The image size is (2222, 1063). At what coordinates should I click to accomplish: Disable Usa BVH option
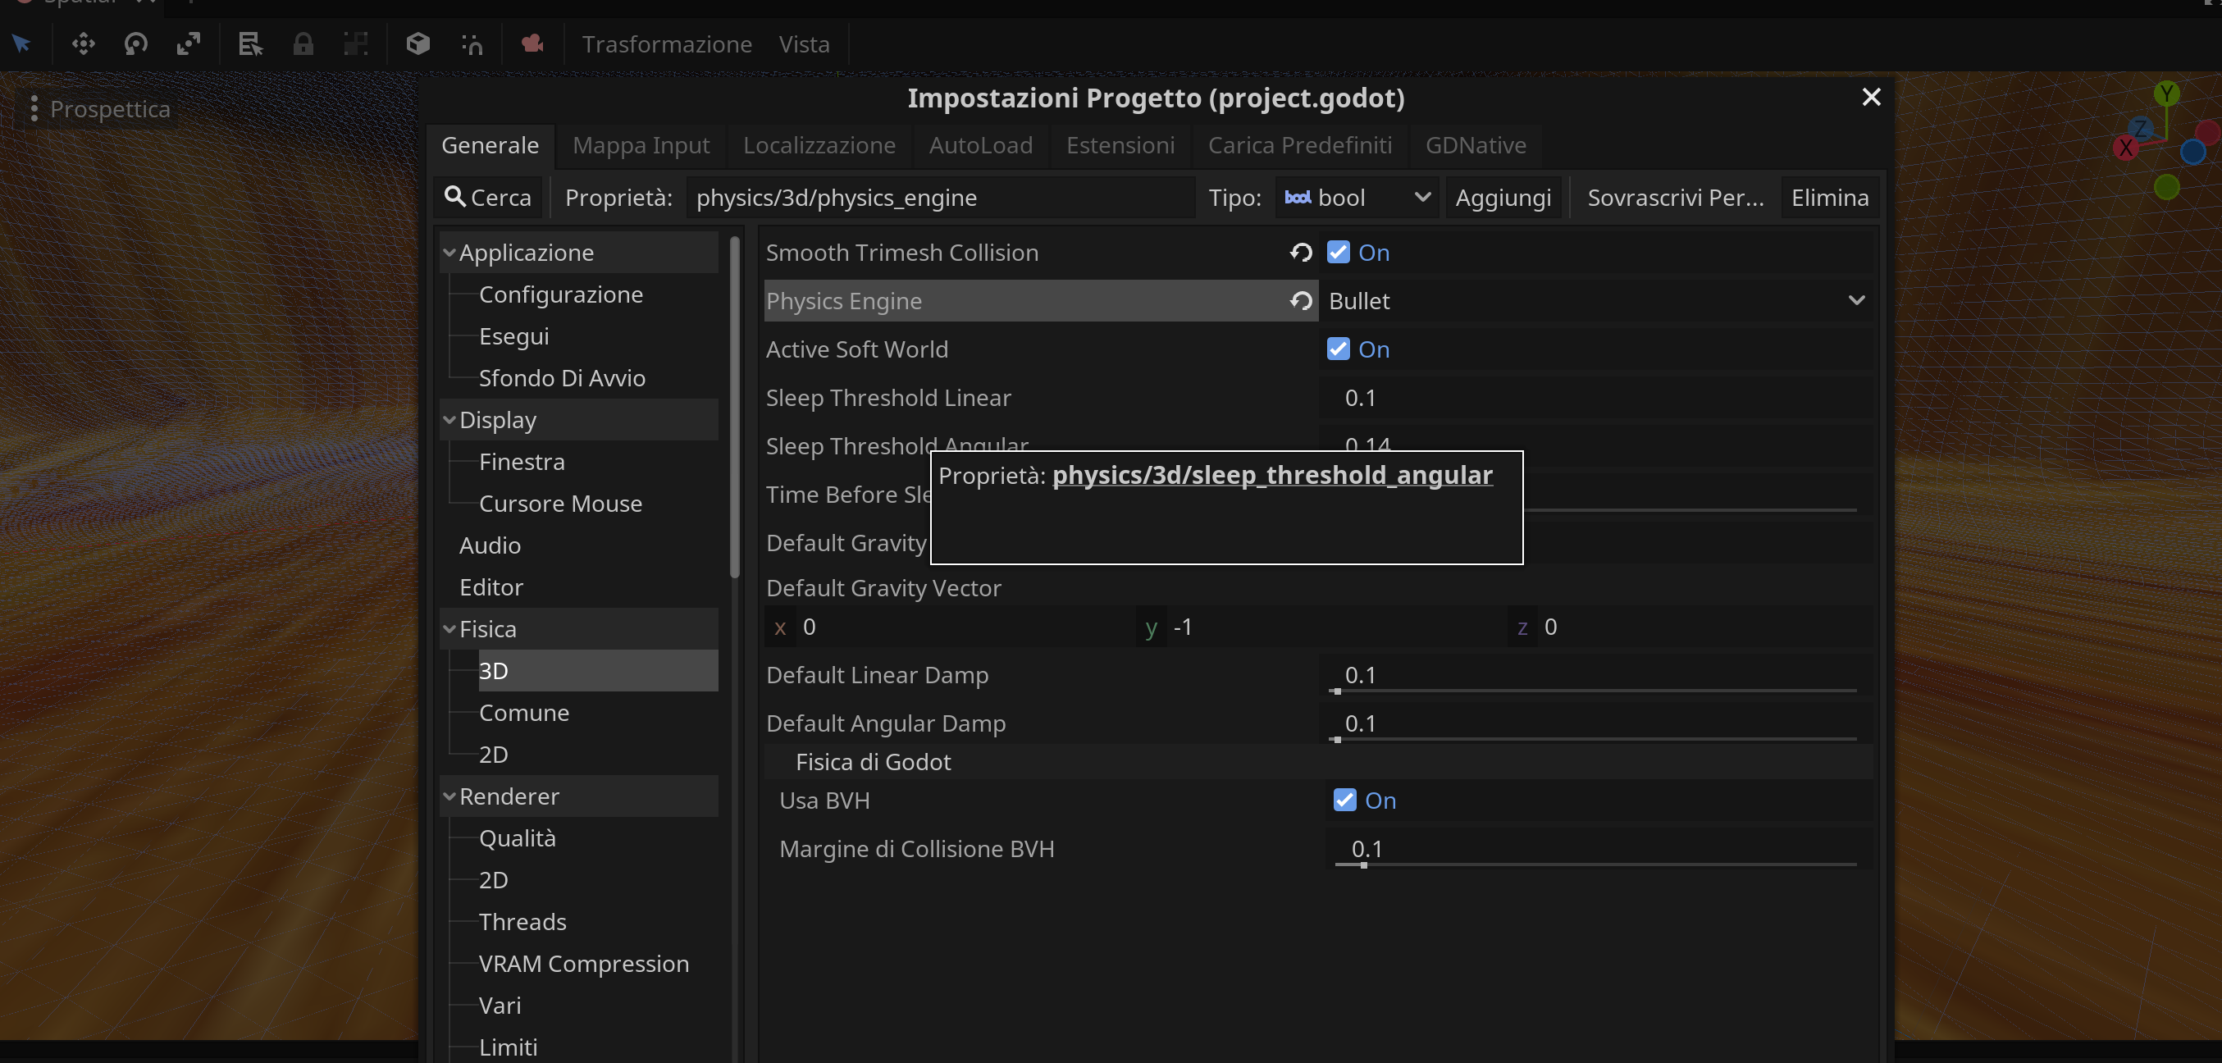(1343, 800)
